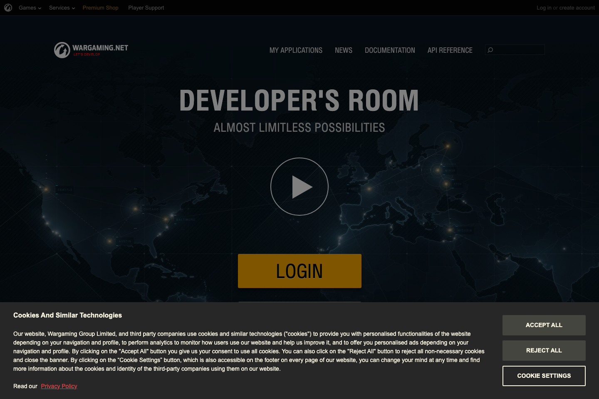Read the Privacy Policy
This screenshot has height=399, width=599.
(x=59, y=386)
